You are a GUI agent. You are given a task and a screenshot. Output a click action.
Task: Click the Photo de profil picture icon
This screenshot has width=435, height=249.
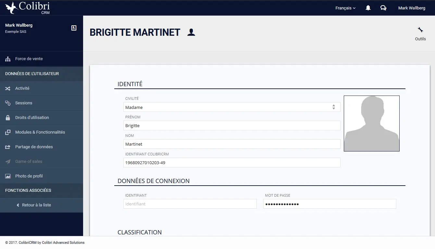pyautogui.click(x=8, y=176)
